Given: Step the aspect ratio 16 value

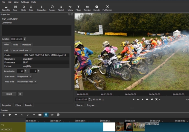Looking at the screenshot, I should [25, 71].
